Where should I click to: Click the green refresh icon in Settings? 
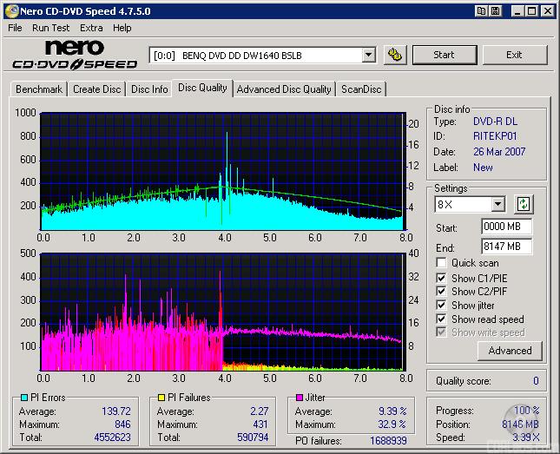click(x=524, y=205)
